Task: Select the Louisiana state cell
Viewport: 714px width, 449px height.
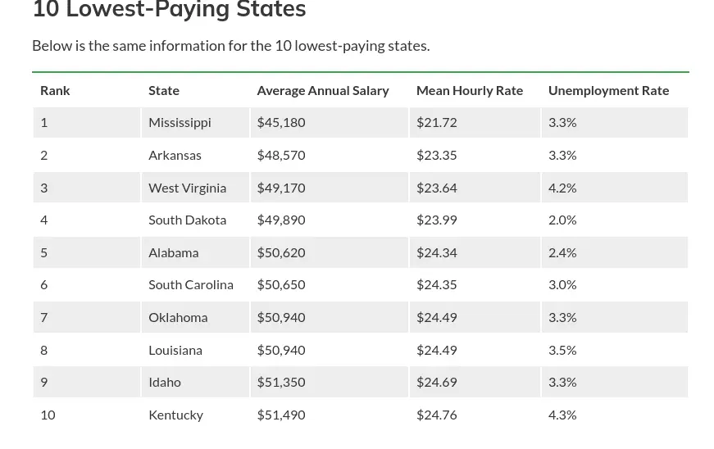Action: point(175,350)
